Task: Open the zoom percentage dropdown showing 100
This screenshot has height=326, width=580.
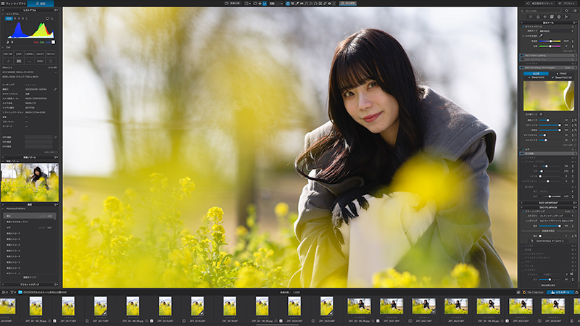Action: click(x=276, y=4)
